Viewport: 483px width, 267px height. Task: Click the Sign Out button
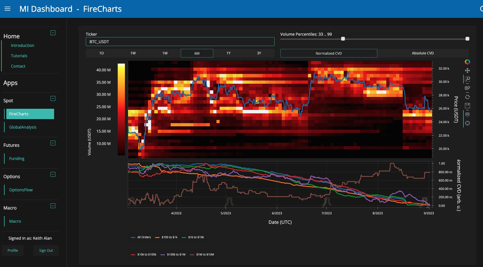(x=46, y=251)
